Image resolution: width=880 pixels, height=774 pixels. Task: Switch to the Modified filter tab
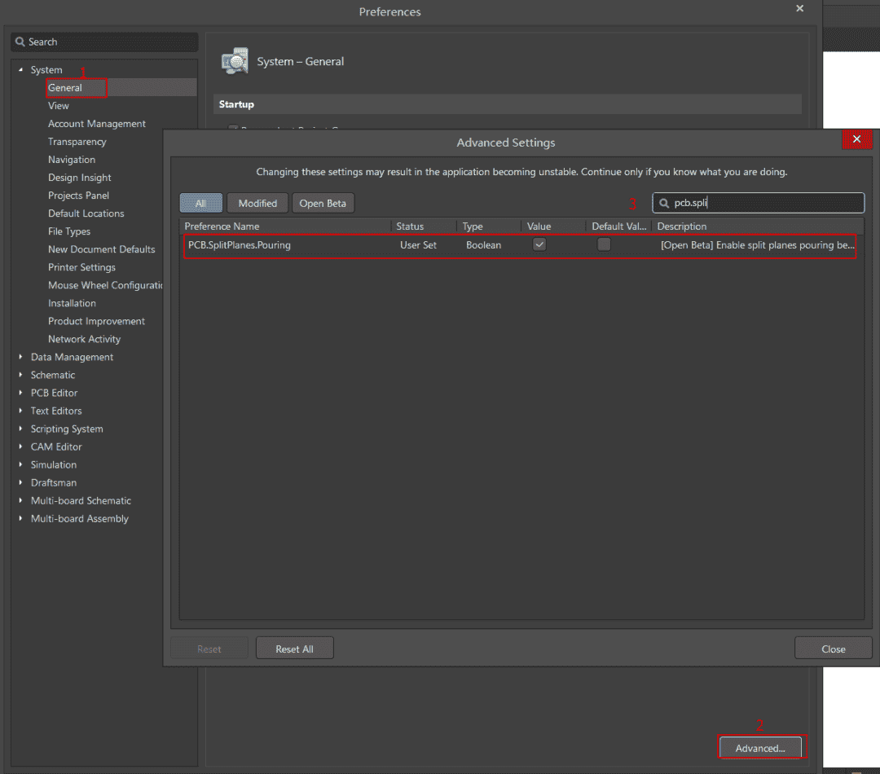tap(257, 203)
